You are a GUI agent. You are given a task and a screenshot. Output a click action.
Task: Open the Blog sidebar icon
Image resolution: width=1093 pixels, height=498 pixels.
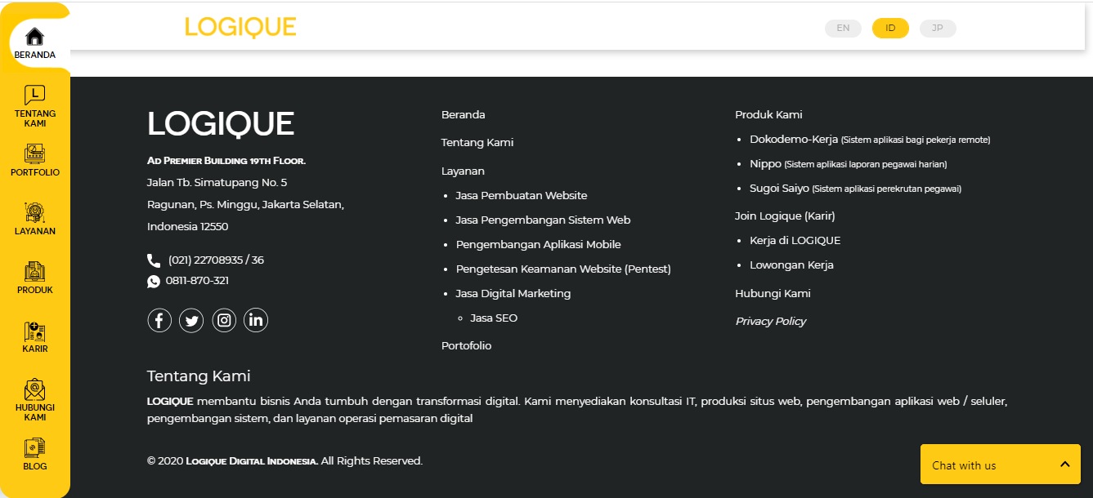[x=34, y=447]
